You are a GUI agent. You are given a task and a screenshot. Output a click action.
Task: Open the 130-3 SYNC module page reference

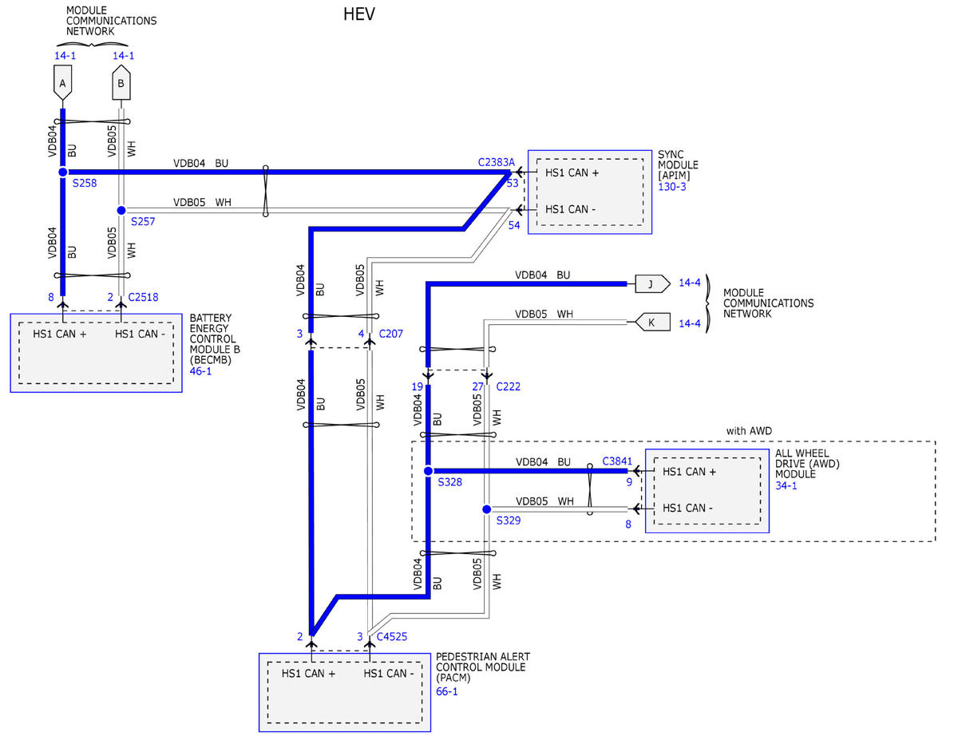671,187
